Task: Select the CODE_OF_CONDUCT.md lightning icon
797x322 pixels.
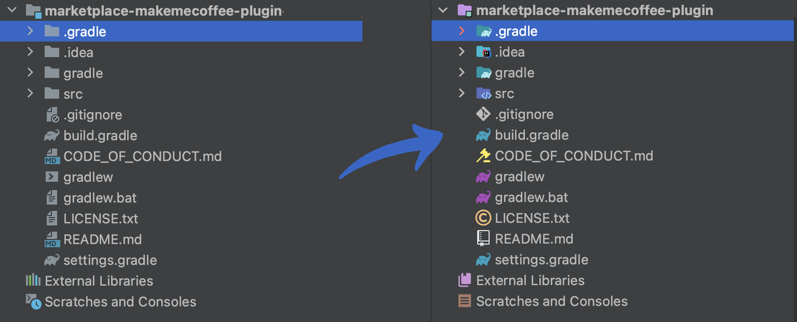Action: click(482, 155)
